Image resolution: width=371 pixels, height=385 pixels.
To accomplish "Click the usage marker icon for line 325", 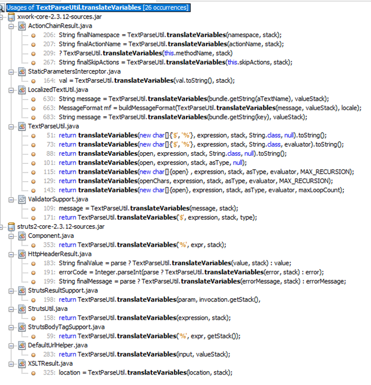I will (x=33, y=373).
